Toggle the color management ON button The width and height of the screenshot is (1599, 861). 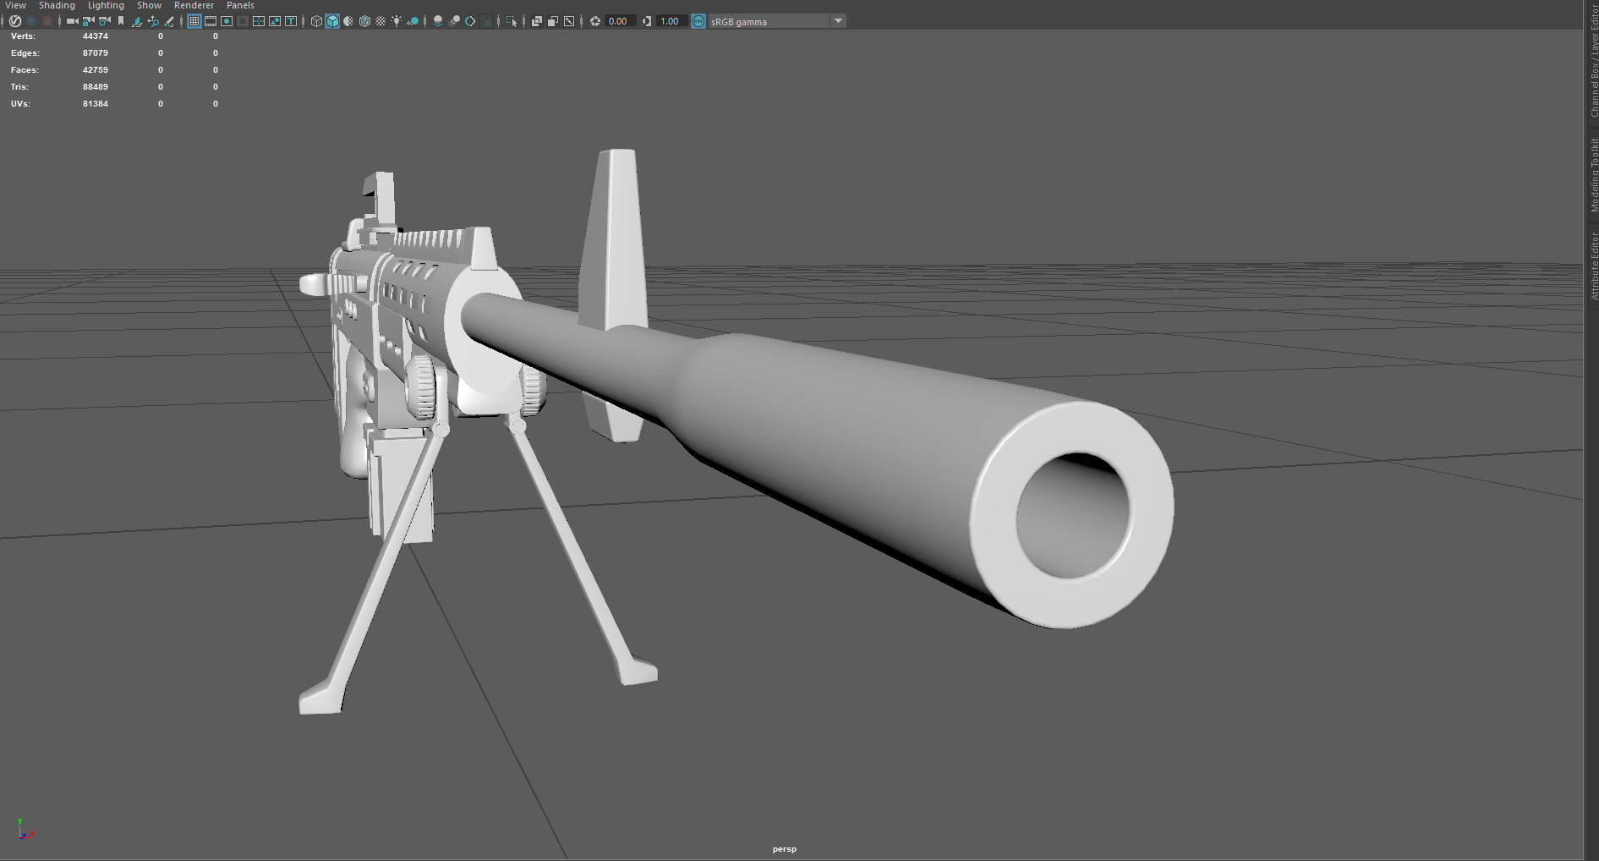coord(698,21)
